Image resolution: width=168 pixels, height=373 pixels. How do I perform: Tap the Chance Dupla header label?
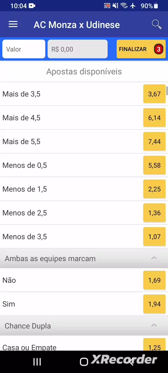coord(28,326)
